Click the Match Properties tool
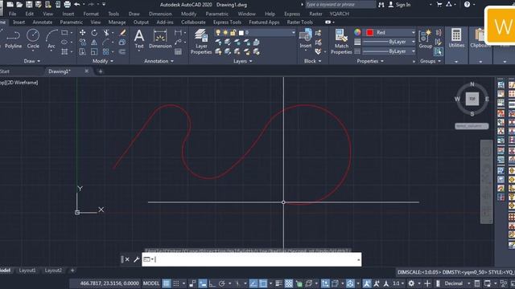This screenshot has height=289, width=515. coord(341,42)
